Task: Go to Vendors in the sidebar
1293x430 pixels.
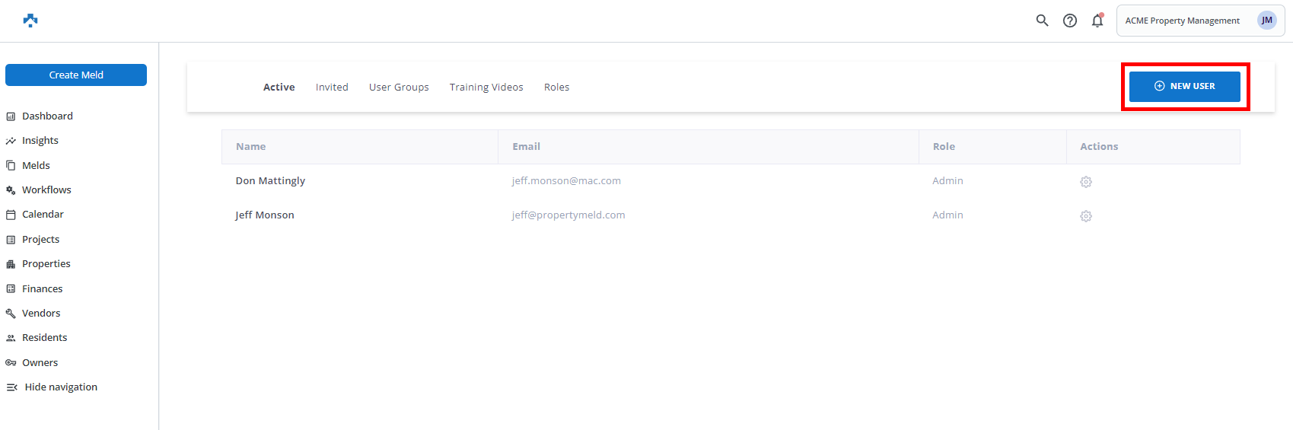Action: (41, 313)
